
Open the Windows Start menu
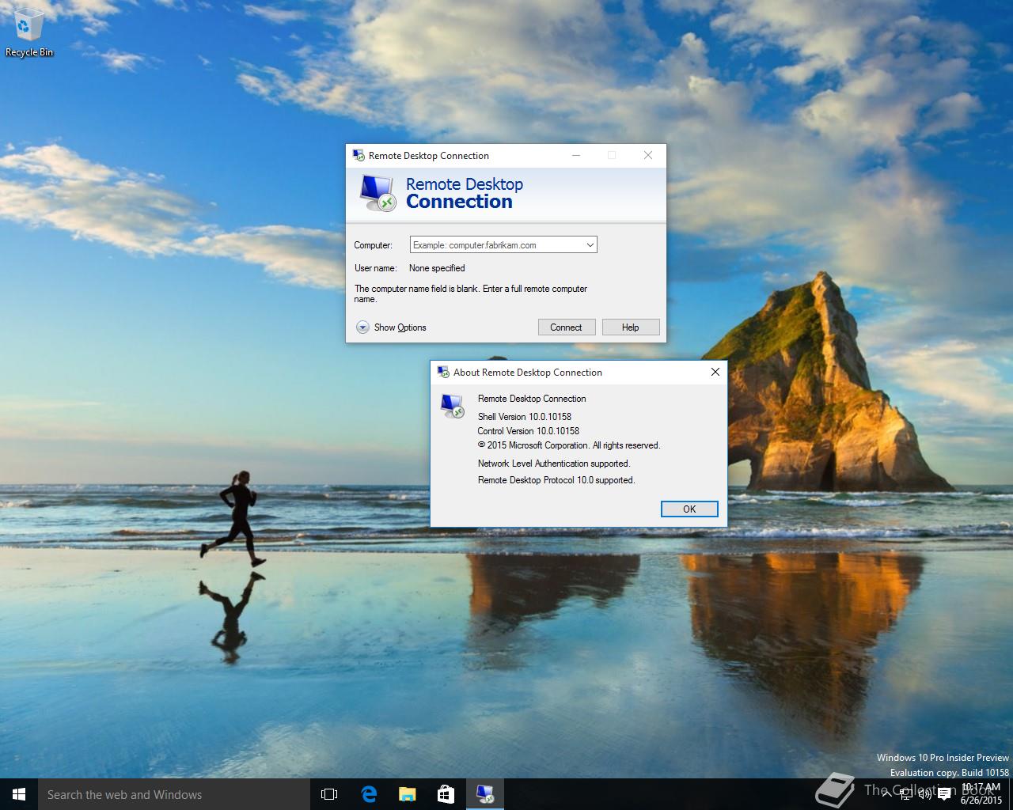(x=19, y=794)
